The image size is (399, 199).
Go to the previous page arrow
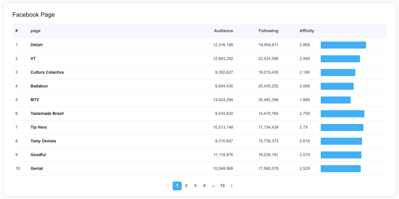click(x=167, y=186)
